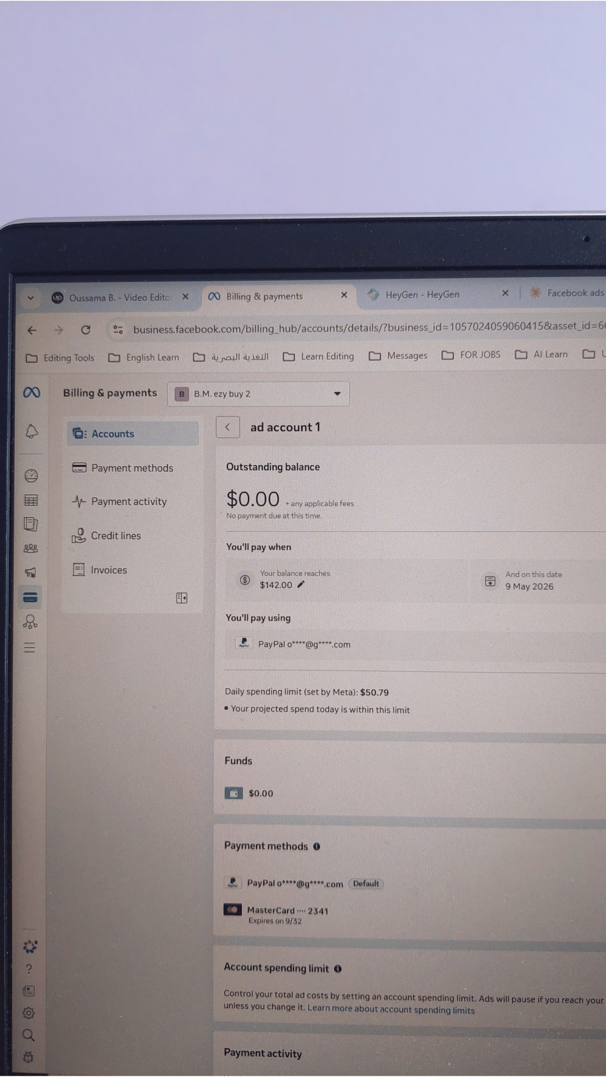The width and height of the screenshot is (606, 1077).
Task: Open the megaphone icon in the sidebar
Action: pyautogui.click(x=31, y=573)
